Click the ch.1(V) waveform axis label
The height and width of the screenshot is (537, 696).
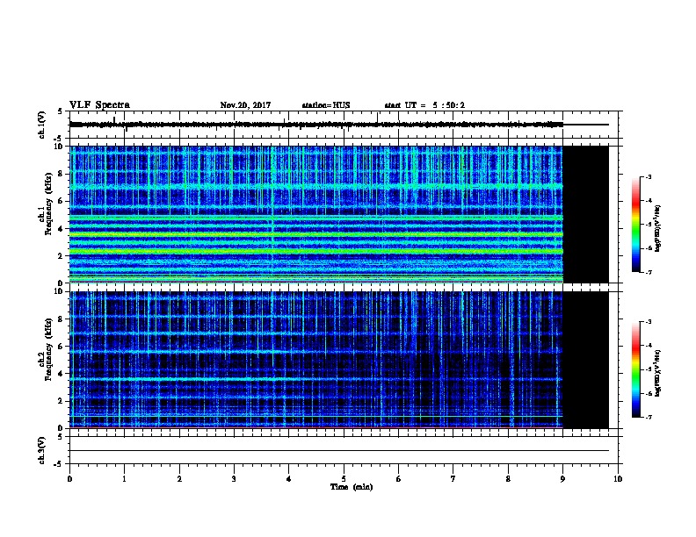pyautogui.click(x=41, y=125)
